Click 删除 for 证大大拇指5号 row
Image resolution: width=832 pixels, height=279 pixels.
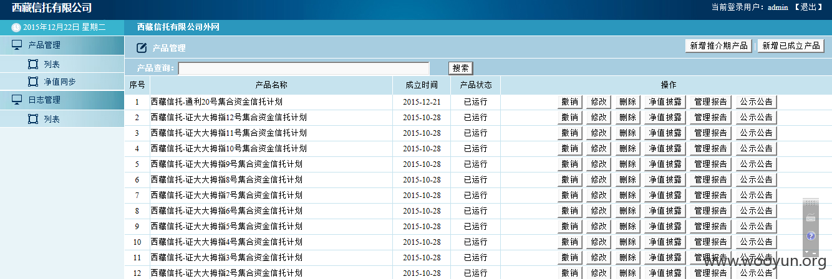pyautogui.click(x=627, y=226)
